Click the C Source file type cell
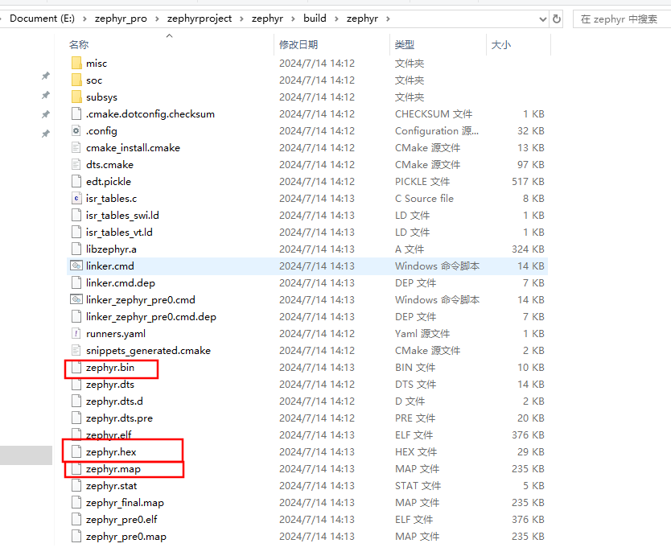The image size is (671, 560). (424, 199)
